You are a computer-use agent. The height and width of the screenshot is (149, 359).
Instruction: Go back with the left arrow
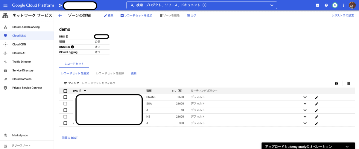tap(60, 16)
